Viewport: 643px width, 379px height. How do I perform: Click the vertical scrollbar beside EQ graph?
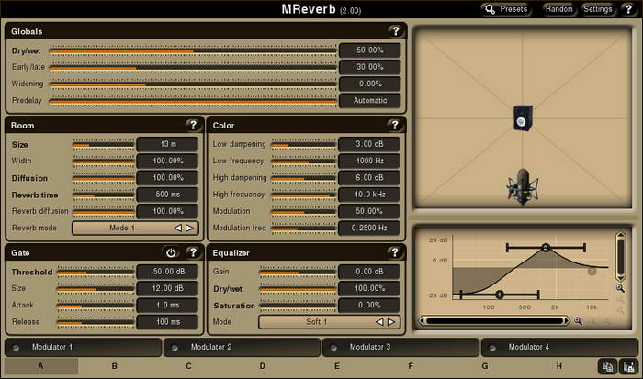(x=620, y=257)
